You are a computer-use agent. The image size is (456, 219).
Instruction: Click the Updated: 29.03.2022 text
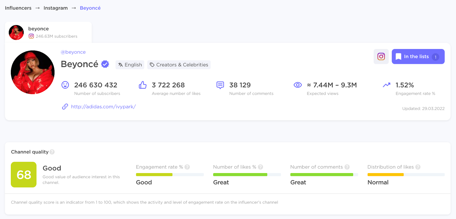click(424, 109)
